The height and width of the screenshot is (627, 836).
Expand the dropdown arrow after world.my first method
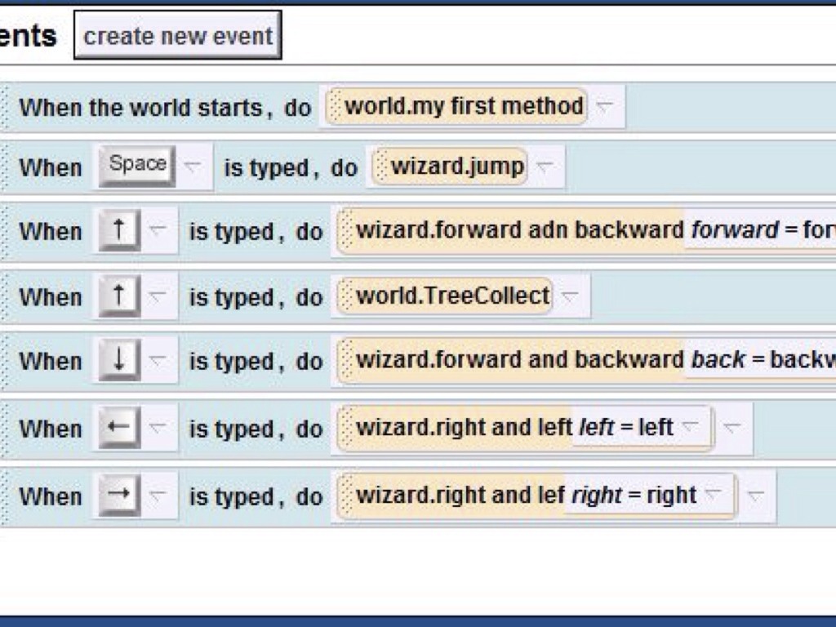605,106
